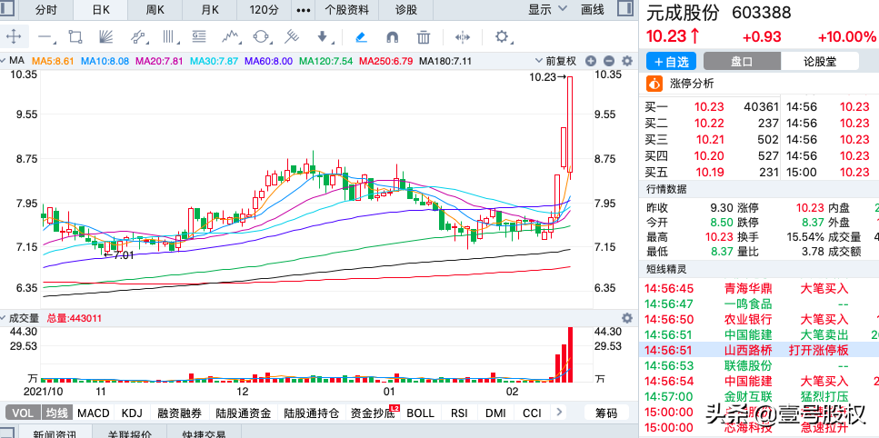Select 陆股通资金 indicator
Viewport: 879px width, 438px height.
click(x=244, y=413)
